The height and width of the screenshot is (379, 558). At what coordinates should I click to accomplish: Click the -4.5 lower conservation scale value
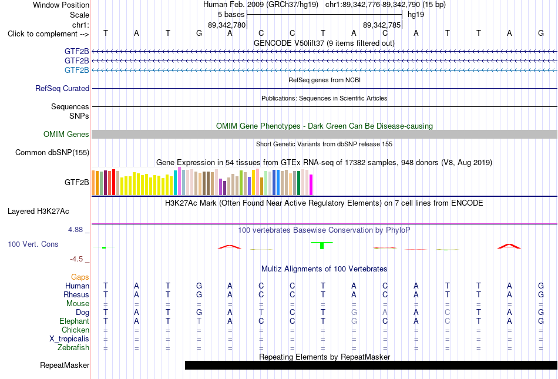pos(76,259)
